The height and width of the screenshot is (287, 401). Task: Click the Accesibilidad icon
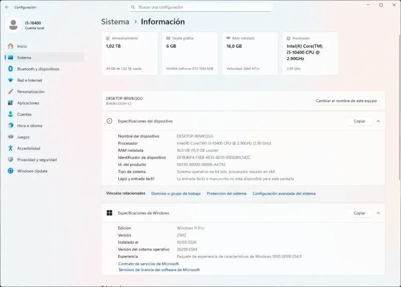point(11,148)
